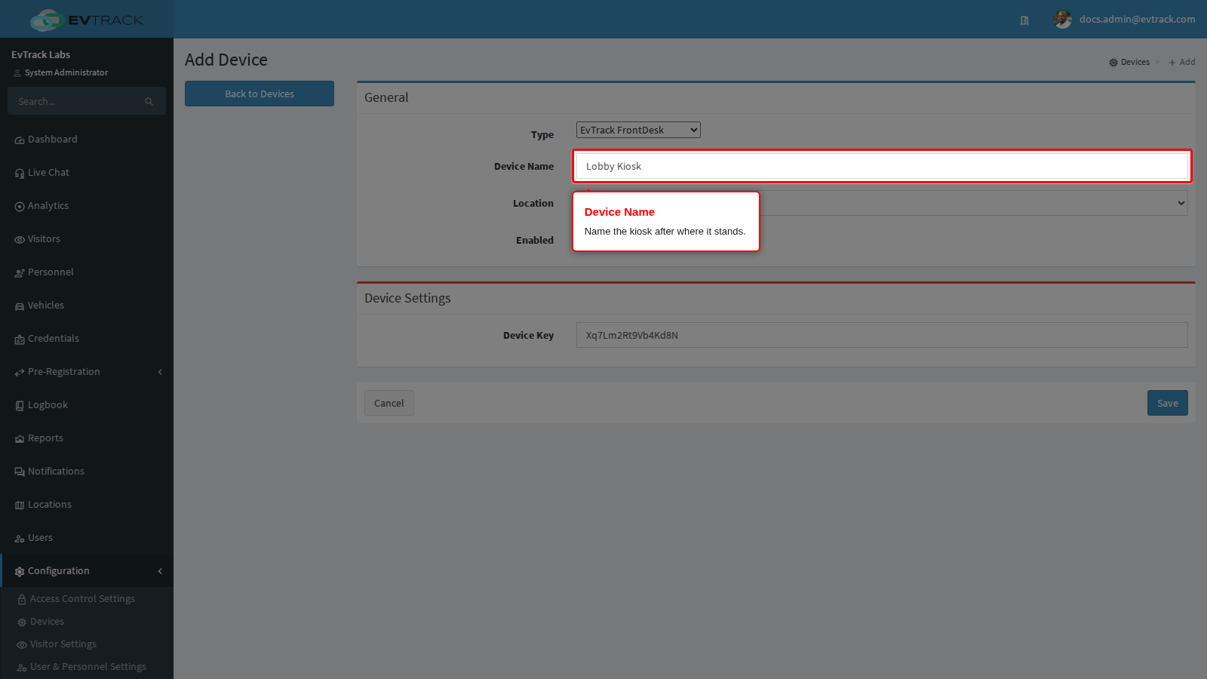Viewport: 1207px width, 679px height.
Task: Click the sidebar Search box
Action: (x=87, y=101)
